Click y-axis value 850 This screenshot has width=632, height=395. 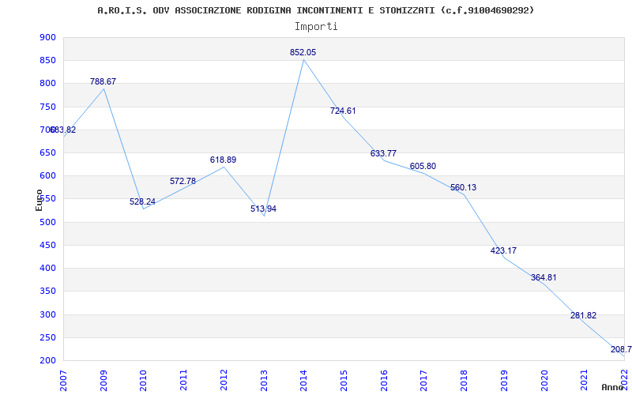pyautogui.click(x=47, y=61)
